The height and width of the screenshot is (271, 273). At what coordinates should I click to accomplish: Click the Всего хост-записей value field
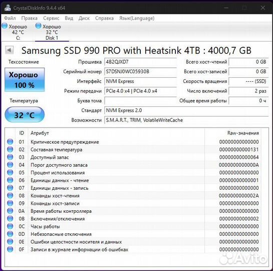pos(248,71)
